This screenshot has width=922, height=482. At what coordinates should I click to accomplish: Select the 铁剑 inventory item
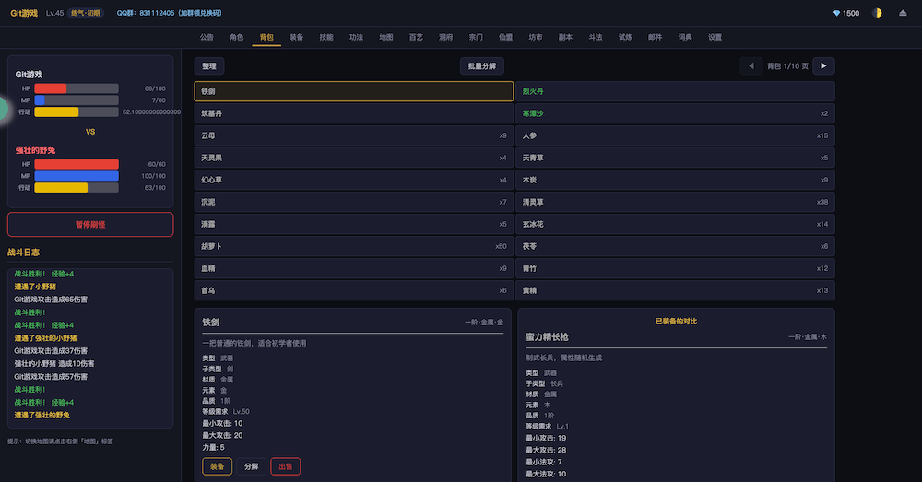(x=353, y=91)
